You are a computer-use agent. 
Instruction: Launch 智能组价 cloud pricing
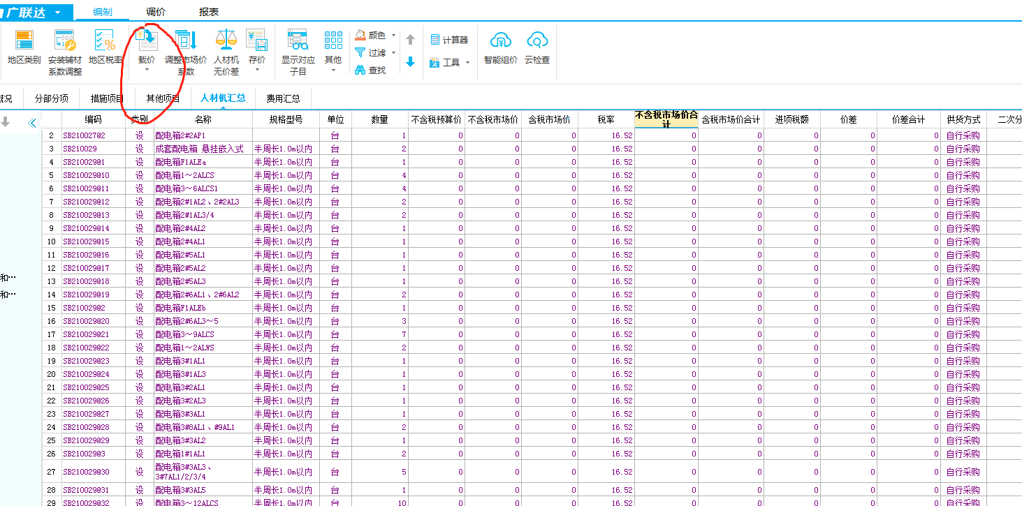tap(501, 47)
